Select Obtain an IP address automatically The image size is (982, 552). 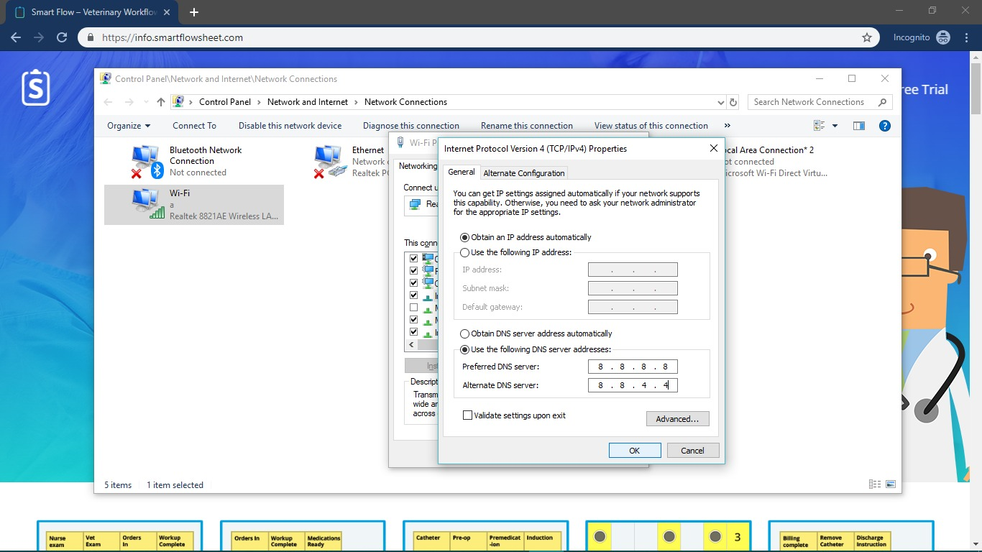(x=464, y=237)
